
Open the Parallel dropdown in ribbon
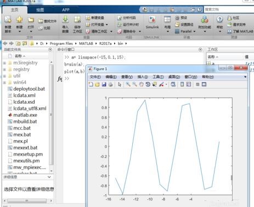click(x=185, y=31)
